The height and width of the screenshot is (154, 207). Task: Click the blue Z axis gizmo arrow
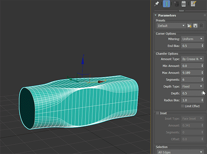pos(83,60)
